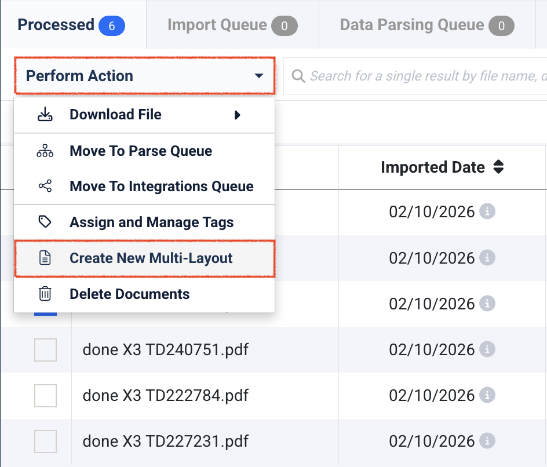547x467 pixels.
Task: Click the hierarchy icon for Move To Parse Queue
Action: pyautogui.click(x=45, y=151)
